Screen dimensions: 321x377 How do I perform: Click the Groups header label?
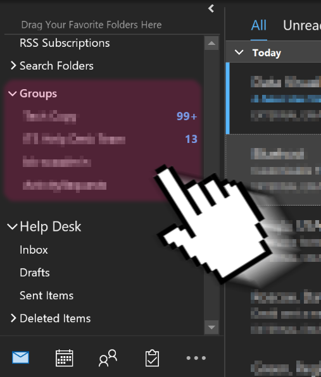pyautogui.click(x=38, y=94)
